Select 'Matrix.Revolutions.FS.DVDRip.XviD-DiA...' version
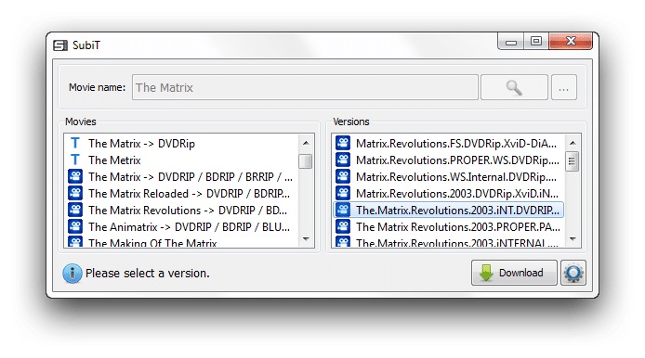The image size is (645, 358). 448,143
